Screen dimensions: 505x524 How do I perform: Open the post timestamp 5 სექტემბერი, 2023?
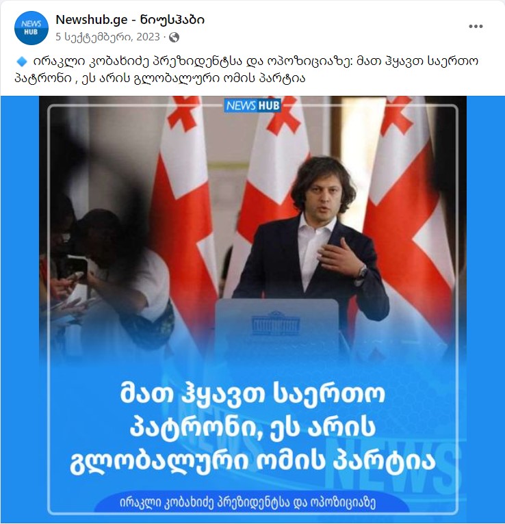click(x=107, y=37)
